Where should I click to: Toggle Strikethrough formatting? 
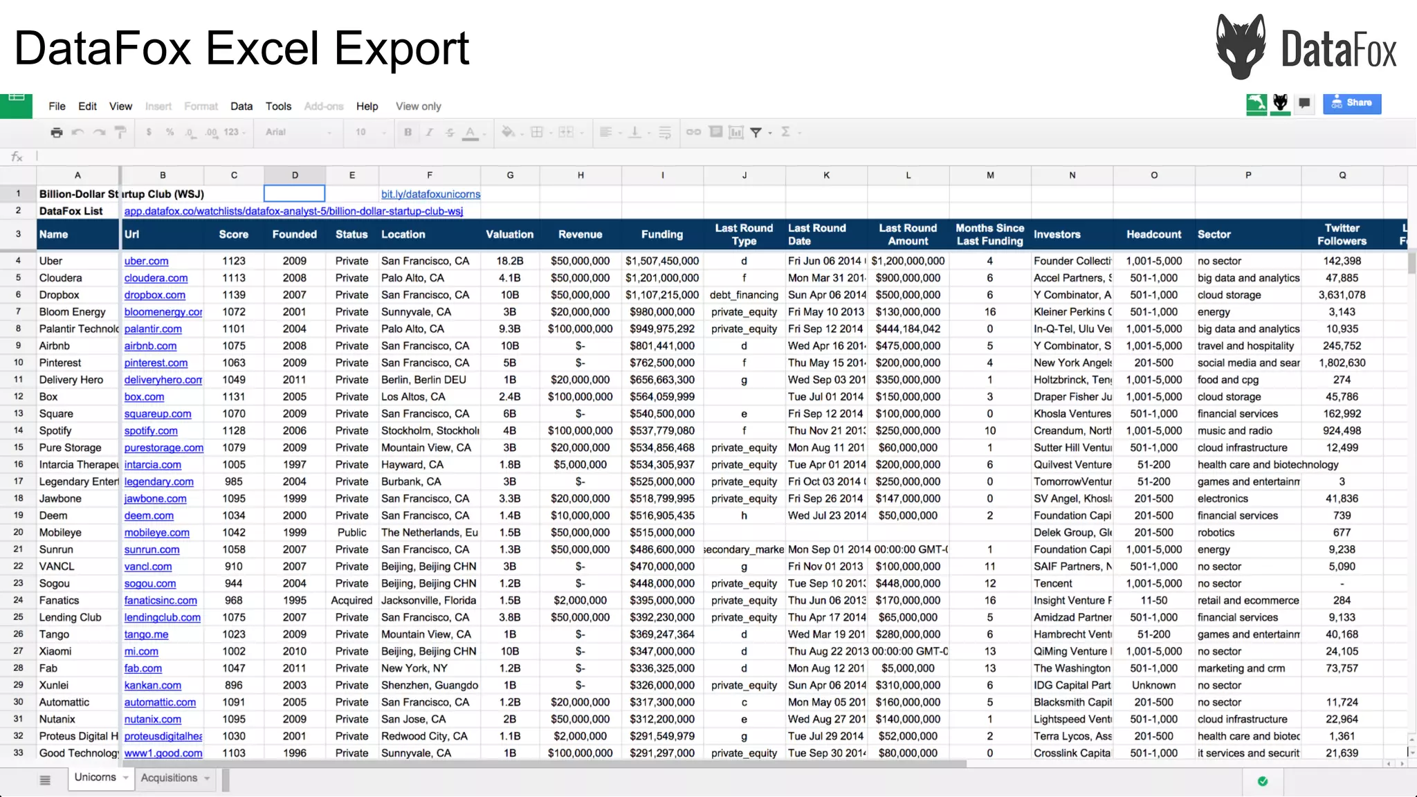[450, 132]
